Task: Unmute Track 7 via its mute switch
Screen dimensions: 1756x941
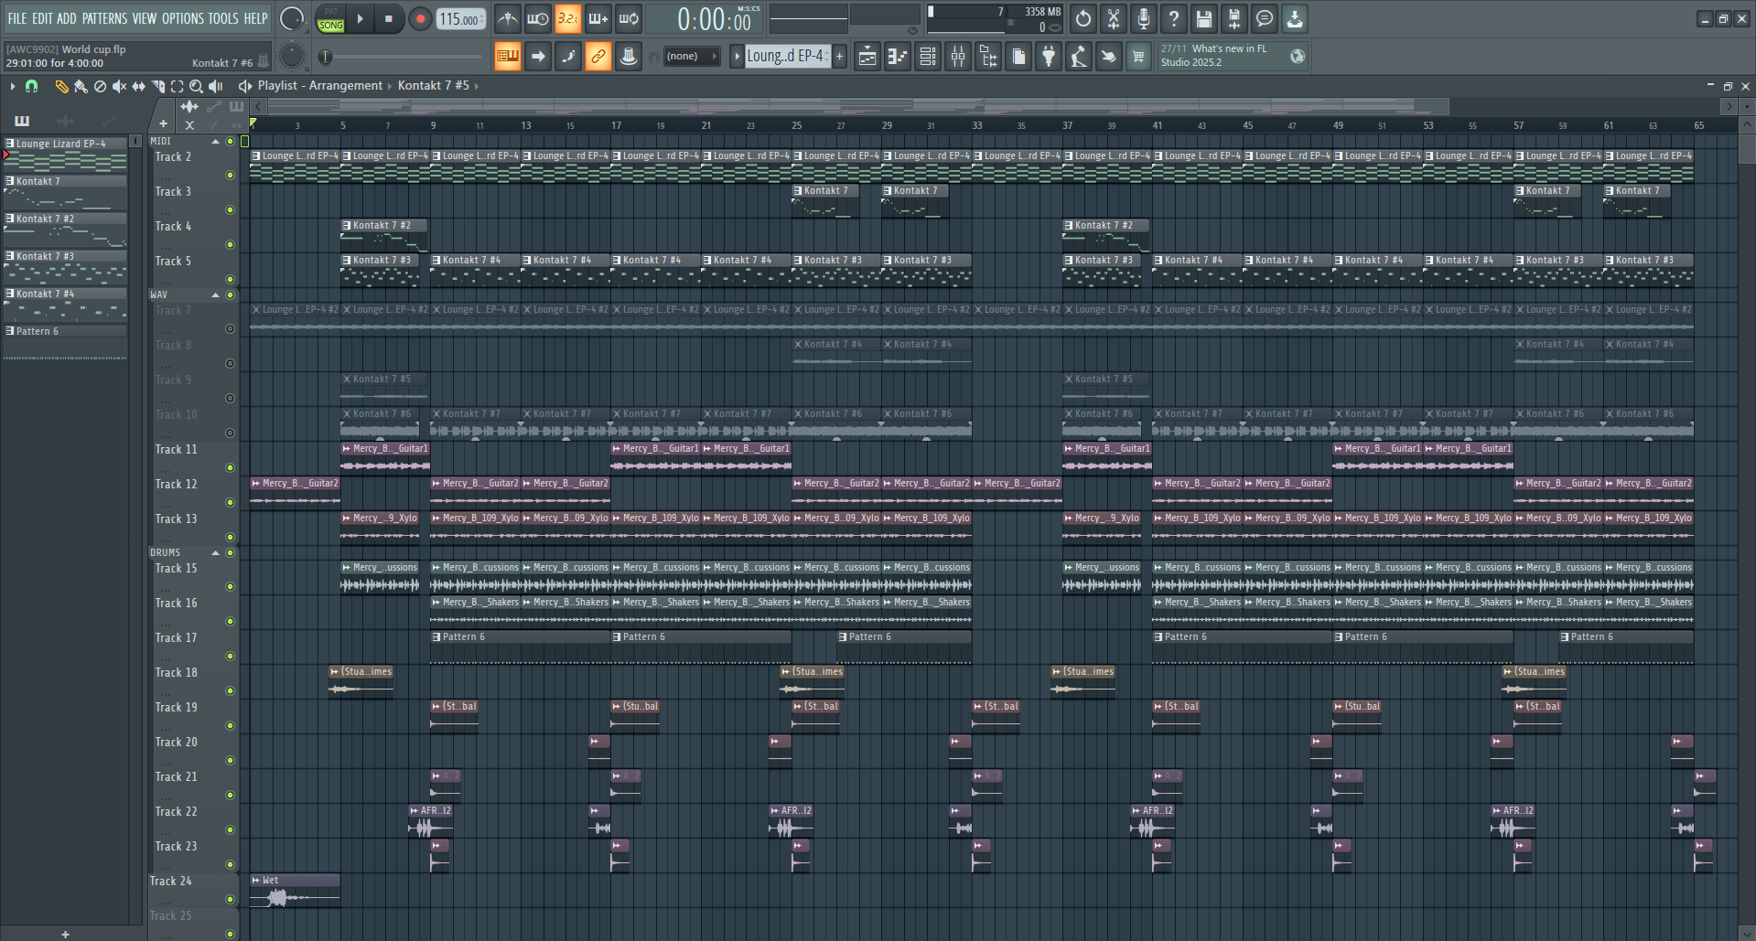Action: (x=231, y=329)
